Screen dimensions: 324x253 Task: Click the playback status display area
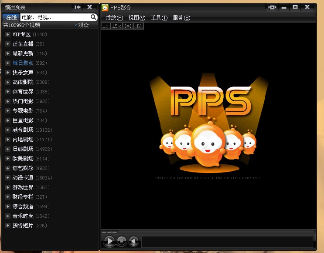pos(227,242)
